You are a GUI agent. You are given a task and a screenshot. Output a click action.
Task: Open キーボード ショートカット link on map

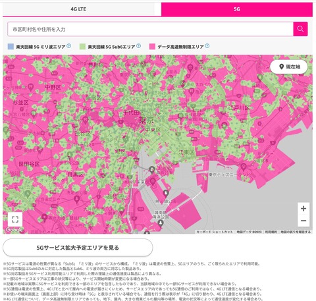[215, 232]
